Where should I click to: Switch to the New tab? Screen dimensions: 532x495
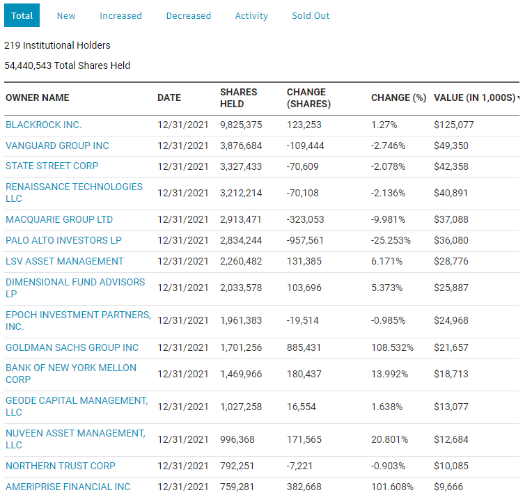tap(66, 15)
